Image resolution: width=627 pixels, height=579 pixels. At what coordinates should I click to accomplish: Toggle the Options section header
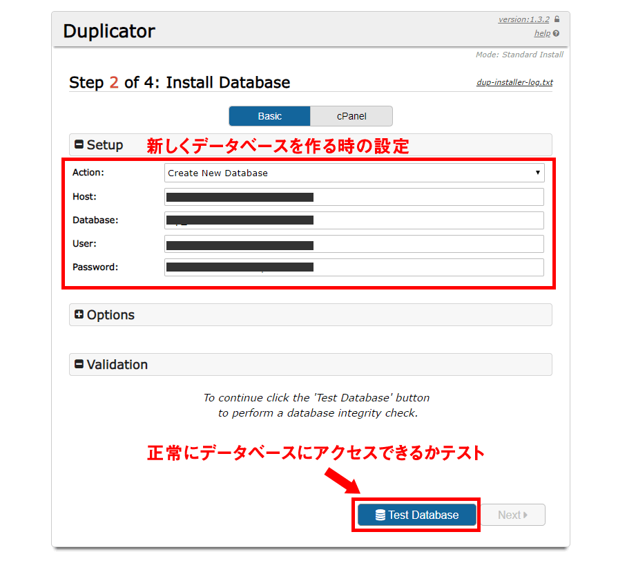[310, 315]
